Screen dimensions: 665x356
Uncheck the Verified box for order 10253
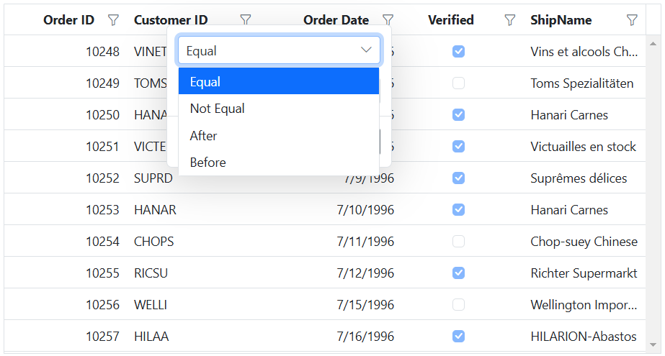(x=458, y=210)
